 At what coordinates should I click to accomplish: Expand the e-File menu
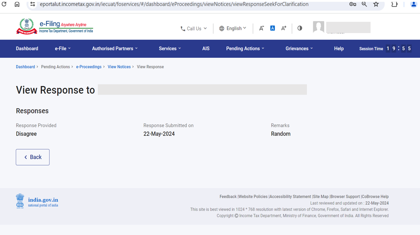click(x=63, y=49)
